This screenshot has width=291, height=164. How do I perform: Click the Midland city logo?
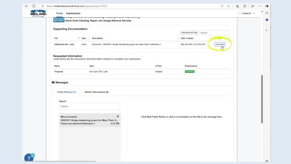pyautogui.click(x=38, y=13)
